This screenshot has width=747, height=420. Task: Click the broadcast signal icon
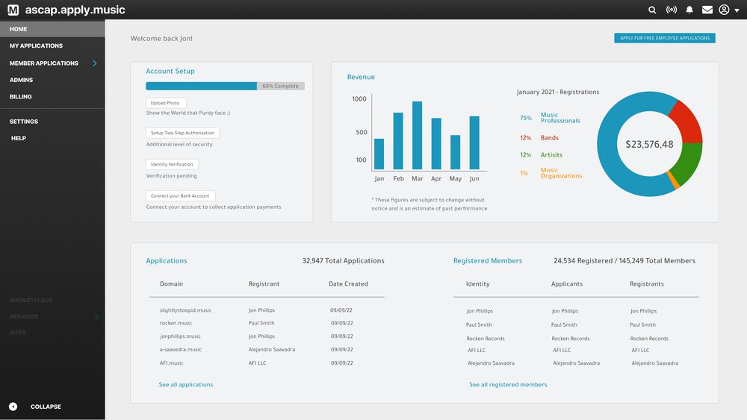672,10
